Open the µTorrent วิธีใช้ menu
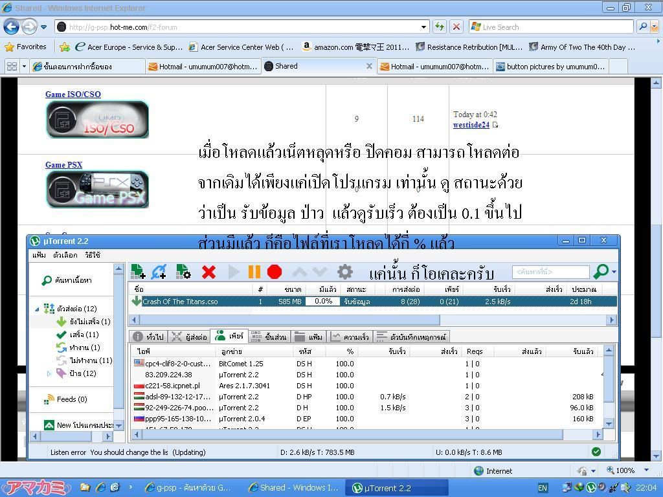Screen dimensions: 663x497 point(92,255)
